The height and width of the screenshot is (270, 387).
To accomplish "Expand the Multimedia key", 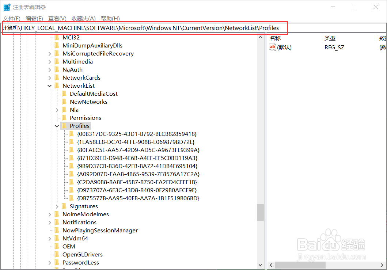I will coord(50,62).
